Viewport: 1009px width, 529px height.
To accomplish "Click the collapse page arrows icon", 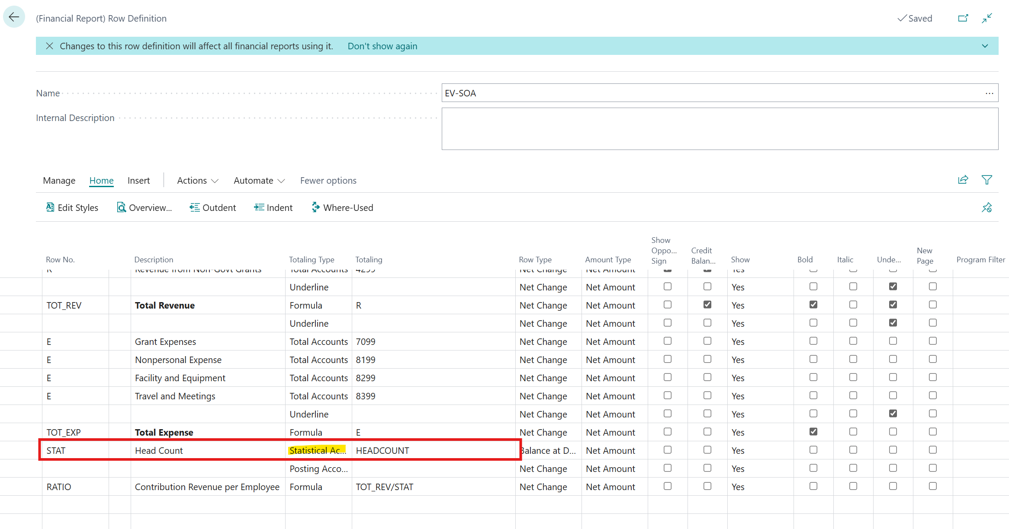I will (987, 18).
